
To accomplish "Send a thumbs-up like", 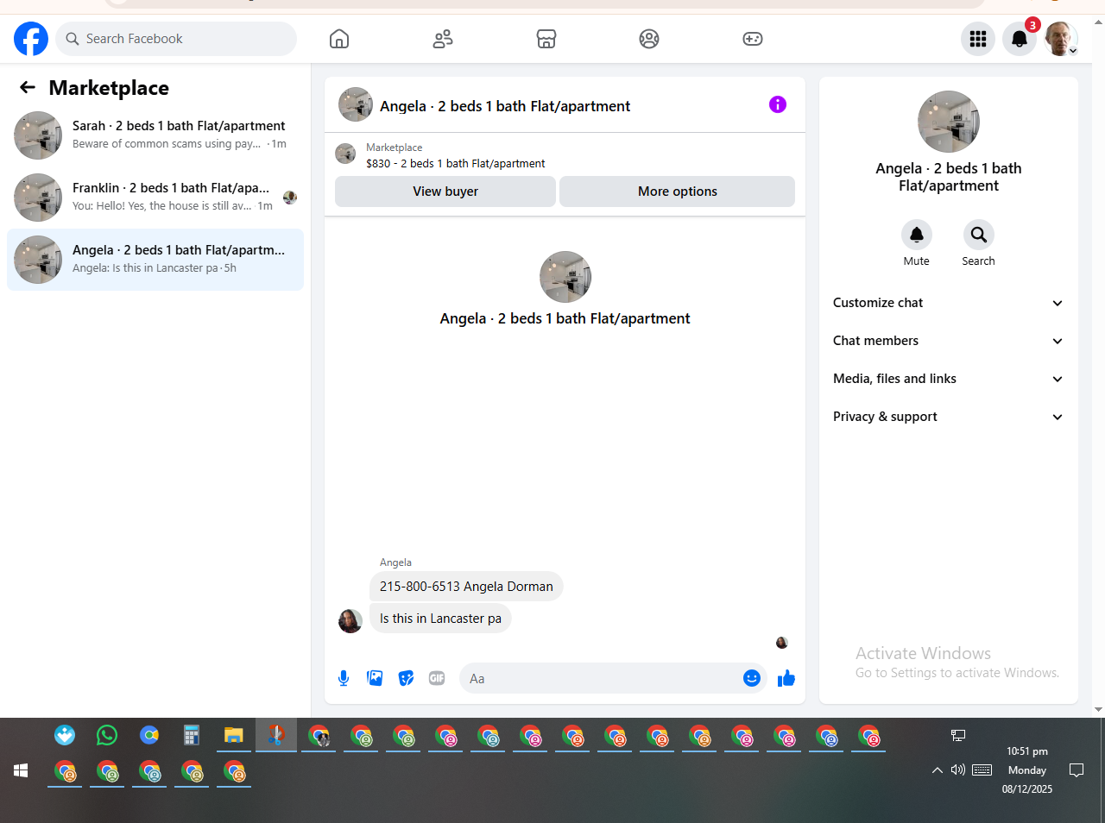I will click(x=786, y=678).
